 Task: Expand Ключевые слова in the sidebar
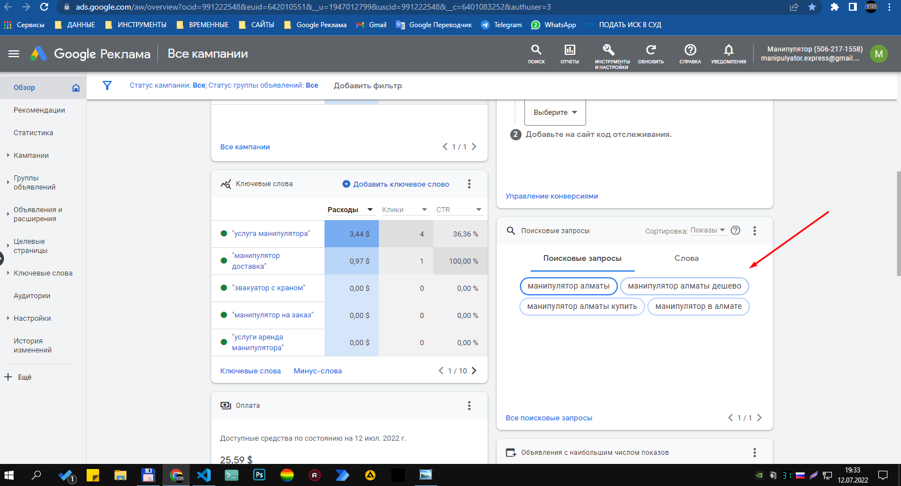pyautogui.click(x=8, y=273)
